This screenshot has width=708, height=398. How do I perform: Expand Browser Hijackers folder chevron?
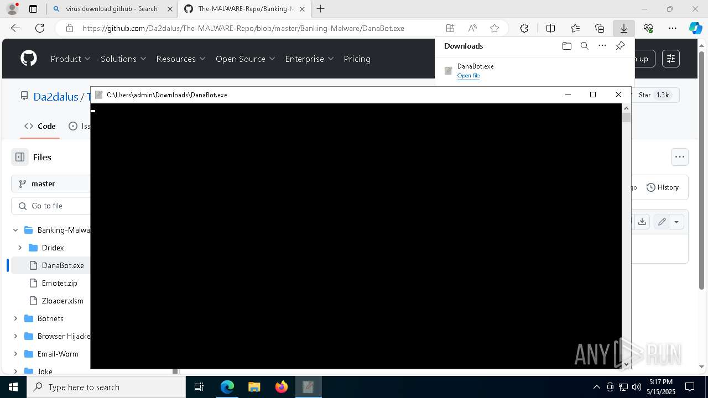click(x=15, y=336)
